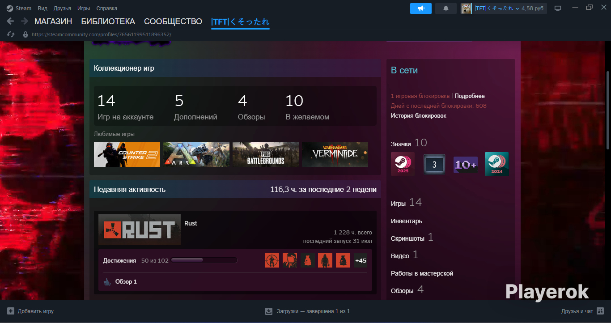Open the Steam 2024 year badge
Image resolution: width=611 pixels, height=323 pixels.
click(496, 164)
